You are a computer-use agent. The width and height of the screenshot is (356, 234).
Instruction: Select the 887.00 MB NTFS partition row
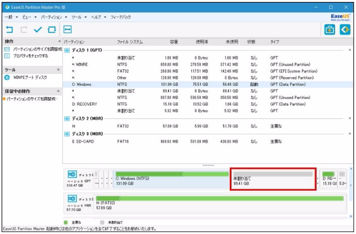(208, 97)
